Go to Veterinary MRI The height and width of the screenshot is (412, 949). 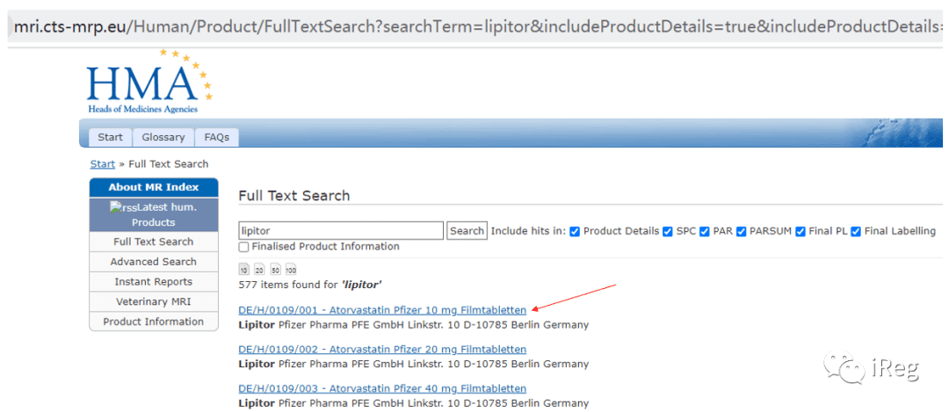click(154, 302)
